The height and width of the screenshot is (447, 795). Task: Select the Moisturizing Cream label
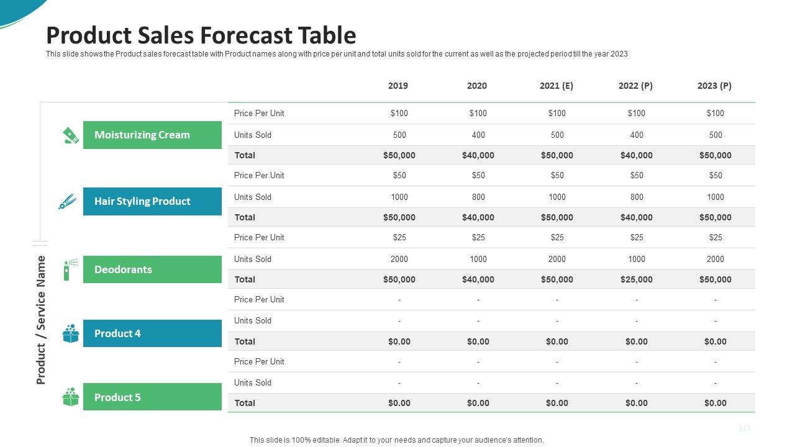tap(152, 135)
